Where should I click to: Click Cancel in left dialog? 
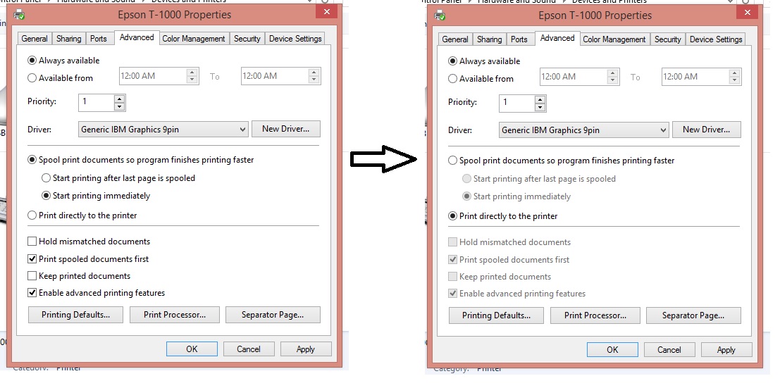pyautogui.click(x=249, y=349)
